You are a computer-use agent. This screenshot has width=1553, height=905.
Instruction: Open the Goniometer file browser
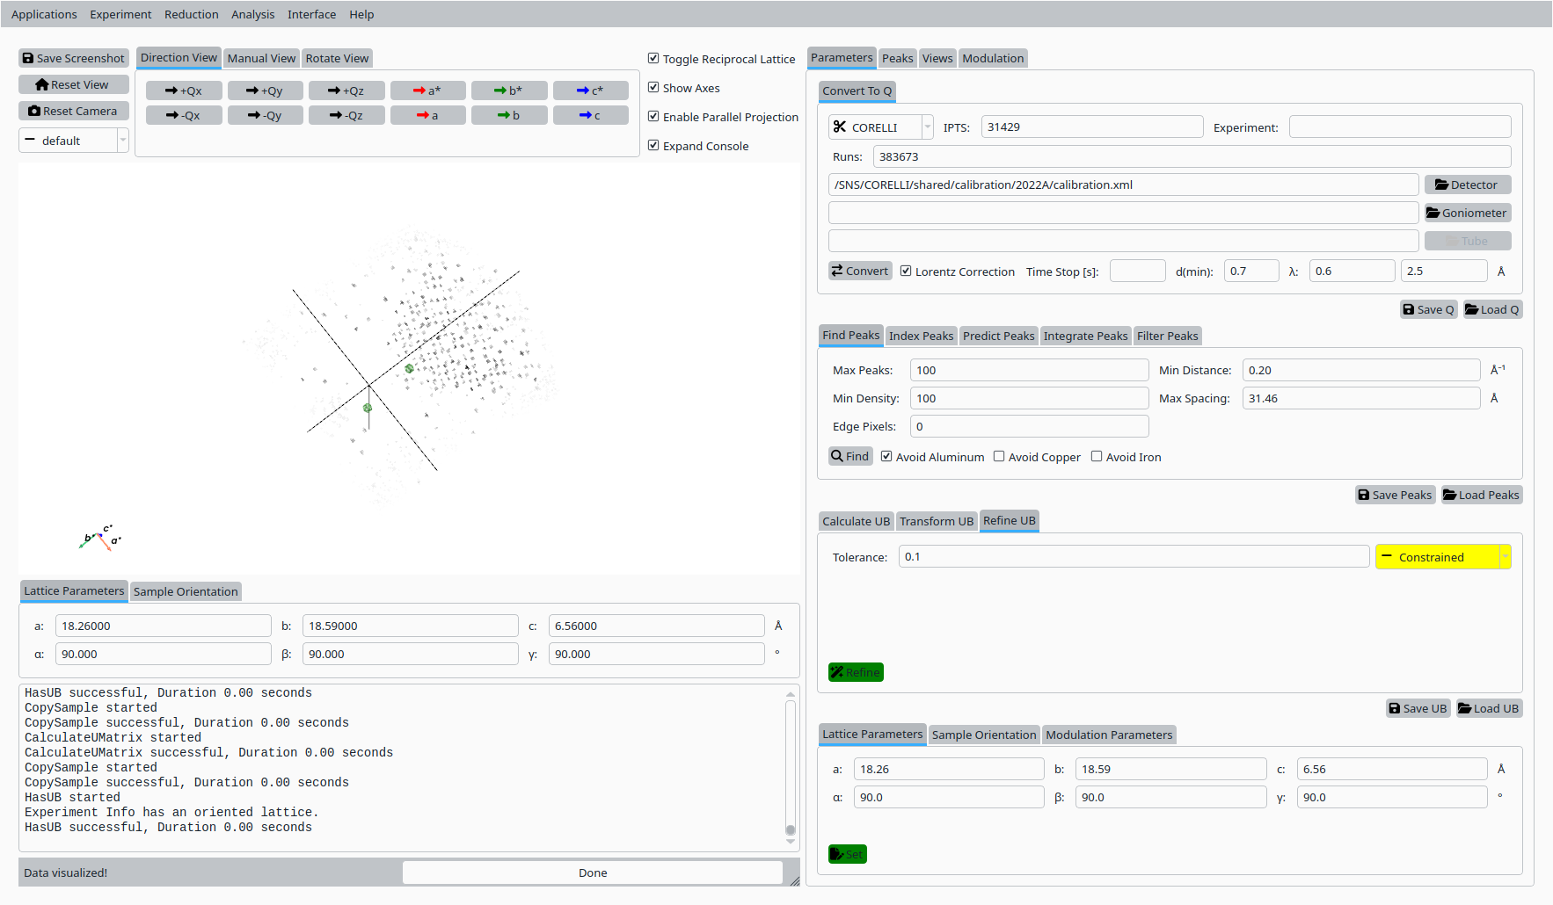[1467, 213]
